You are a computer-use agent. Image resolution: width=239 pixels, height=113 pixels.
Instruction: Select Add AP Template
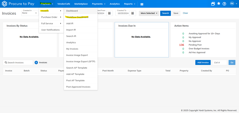pos(81,74)
